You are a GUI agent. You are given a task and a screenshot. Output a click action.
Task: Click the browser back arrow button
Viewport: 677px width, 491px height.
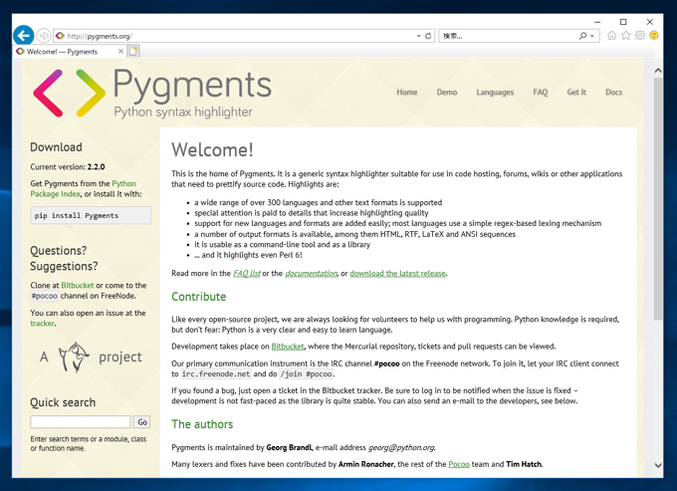(x=23, y=36)
